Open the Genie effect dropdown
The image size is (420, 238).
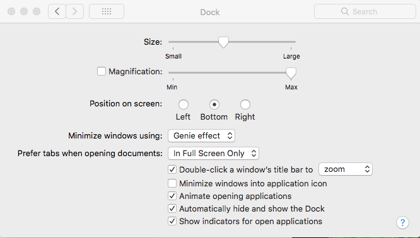tap(201, 136)
